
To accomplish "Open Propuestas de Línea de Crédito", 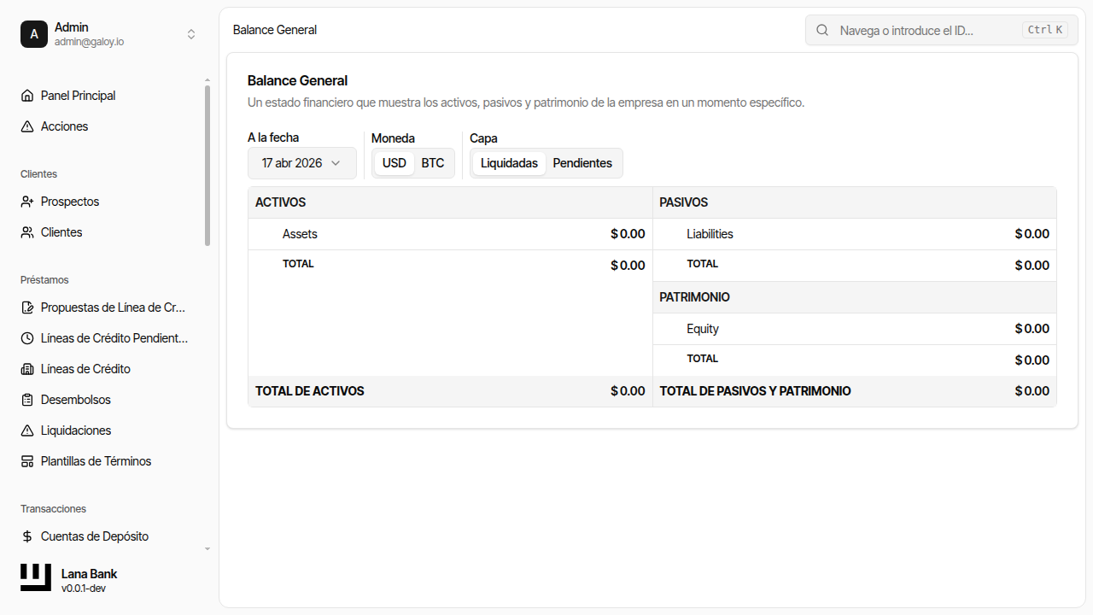I will point(113,307).
